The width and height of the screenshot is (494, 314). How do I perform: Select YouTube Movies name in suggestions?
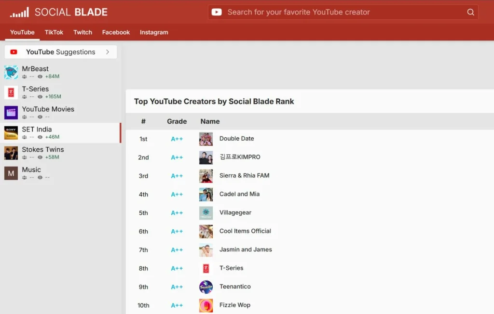tap(48, 109)
